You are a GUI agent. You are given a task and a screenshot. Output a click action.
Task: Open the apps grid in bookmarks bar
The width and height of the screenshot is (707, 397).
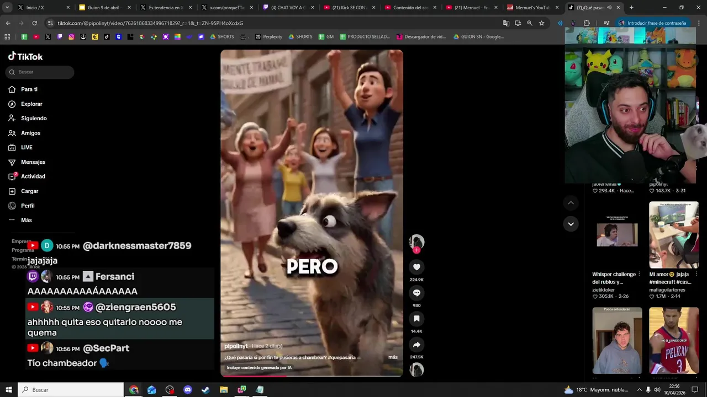(x=7, y=37)
